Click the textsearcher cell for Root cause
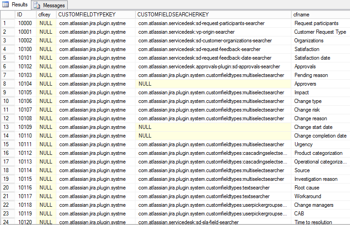 (213, 188)
